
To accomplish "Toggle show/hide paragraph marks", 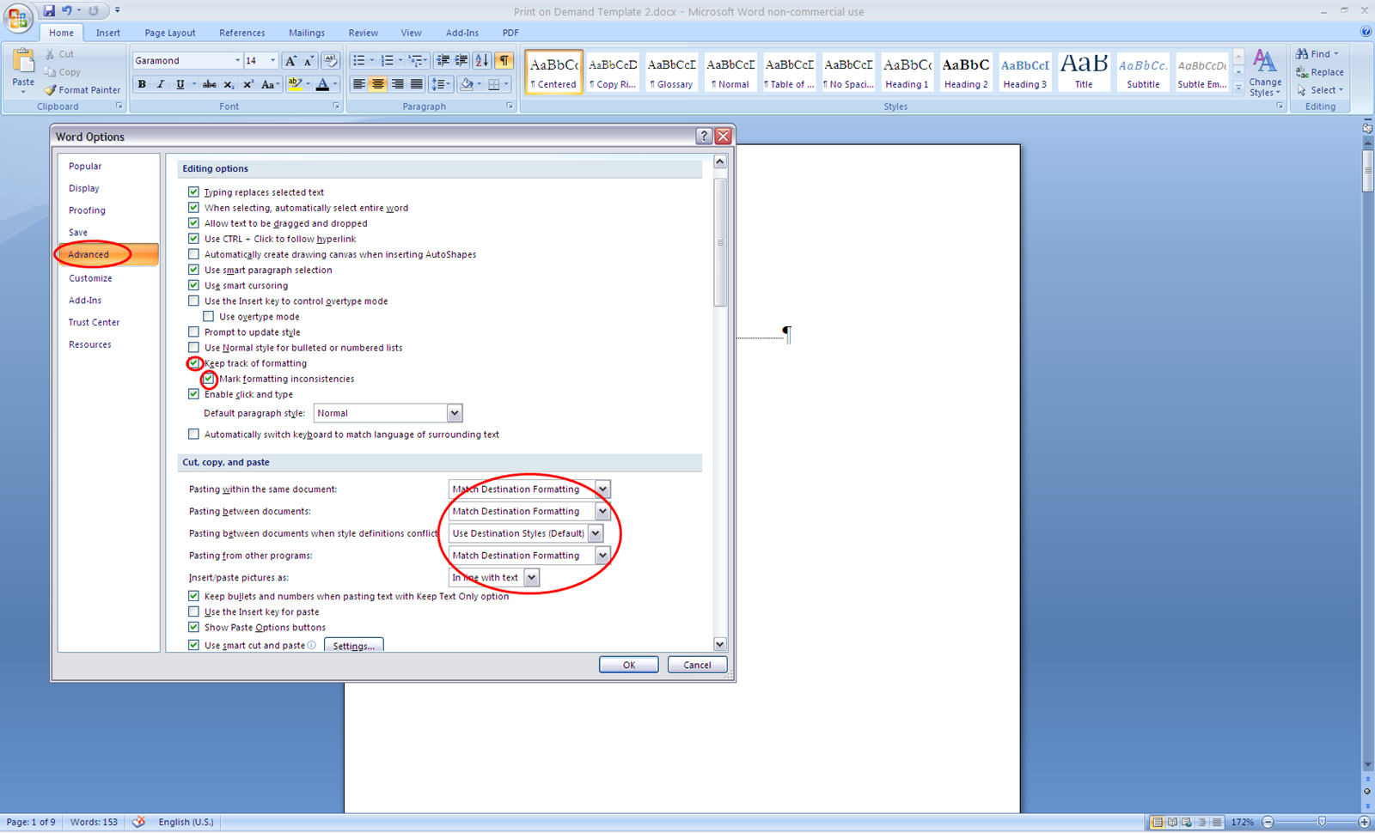I will (504, 60).
